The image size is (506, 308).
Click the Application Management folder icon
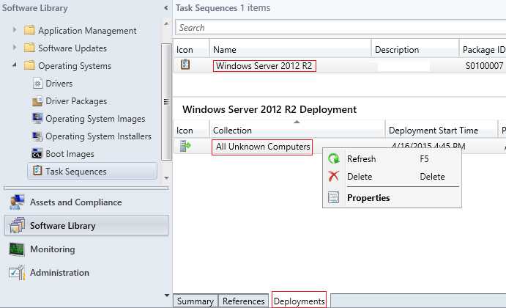click(x=29, y=30)
